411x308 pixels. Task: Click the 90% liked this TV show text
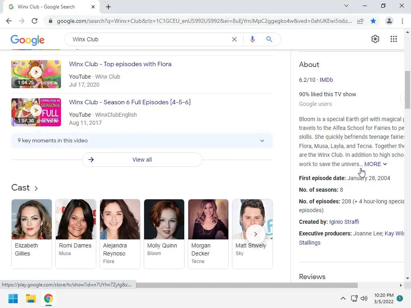328,94
